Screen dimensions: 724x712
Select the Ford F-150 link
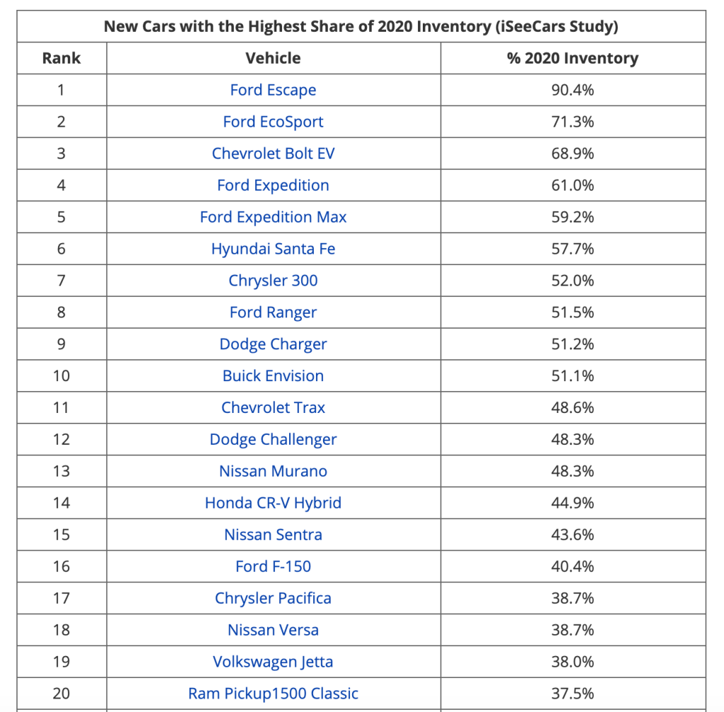[273, 567]
